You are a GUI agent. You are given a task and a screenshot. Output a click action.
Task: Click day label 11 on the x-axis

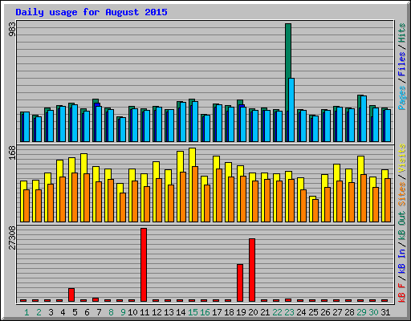pyautogui.click(x=144, y=312)
